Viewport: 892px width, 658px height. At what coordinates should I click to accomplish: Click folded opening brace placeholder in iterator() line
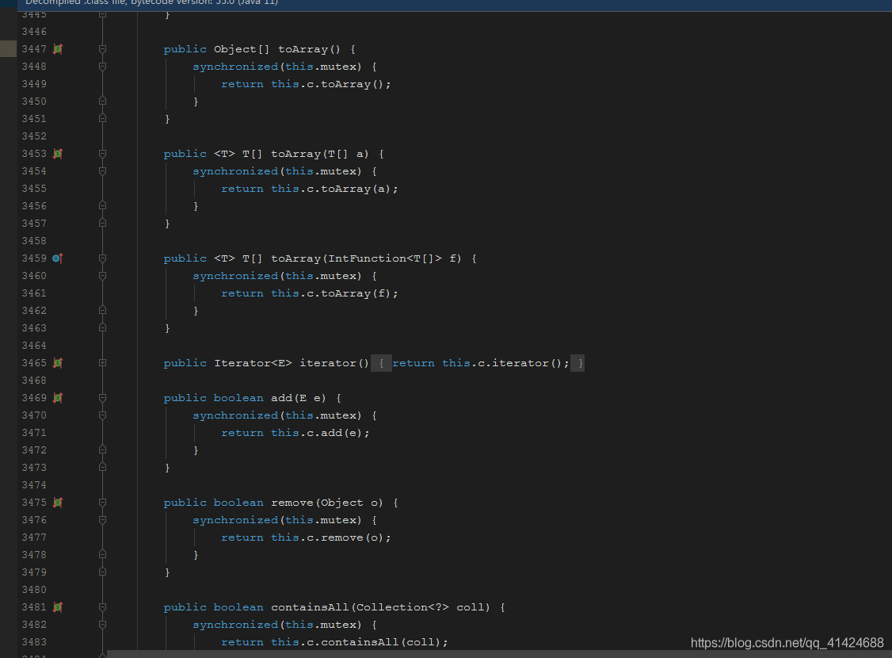point(381,363)
